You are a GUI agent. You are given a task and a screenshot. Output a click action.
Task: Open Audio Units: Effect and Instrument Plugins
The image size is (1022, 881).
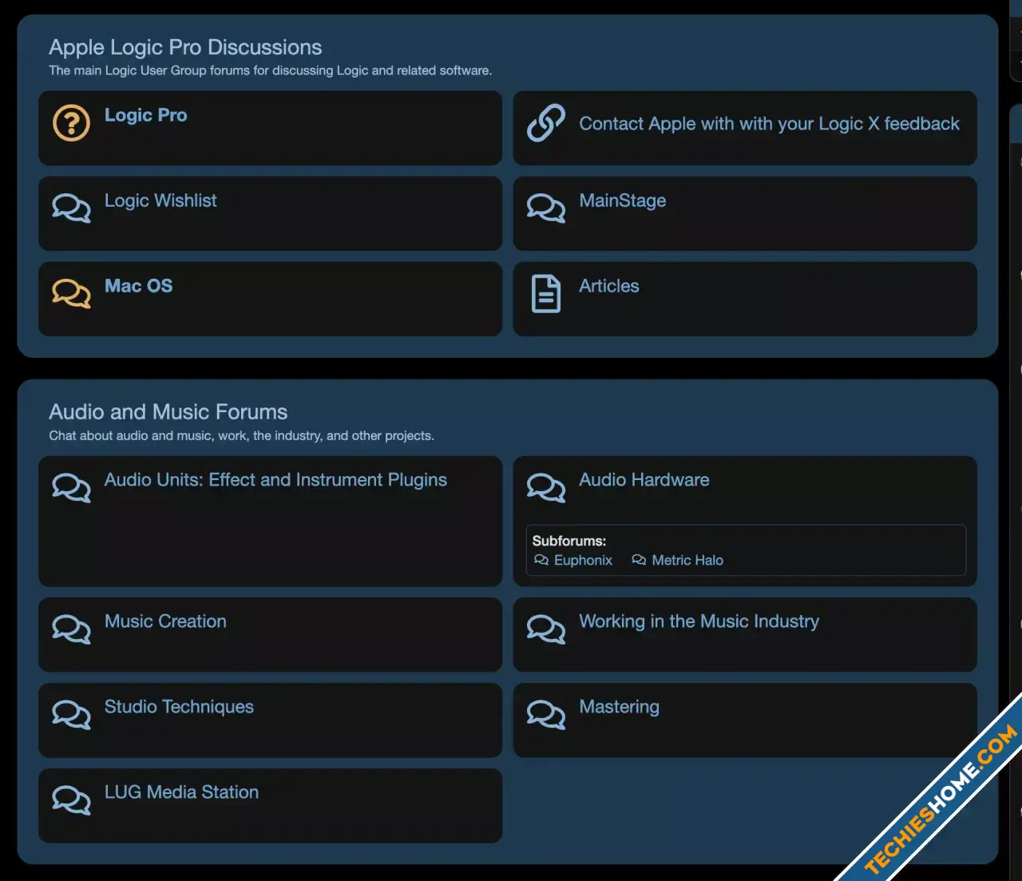275,480
